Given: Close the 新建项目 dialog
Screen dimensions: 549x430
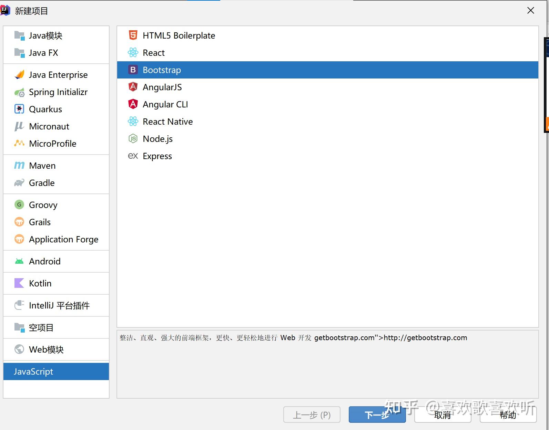Looking at the screenshot, I should click(531, 11).
